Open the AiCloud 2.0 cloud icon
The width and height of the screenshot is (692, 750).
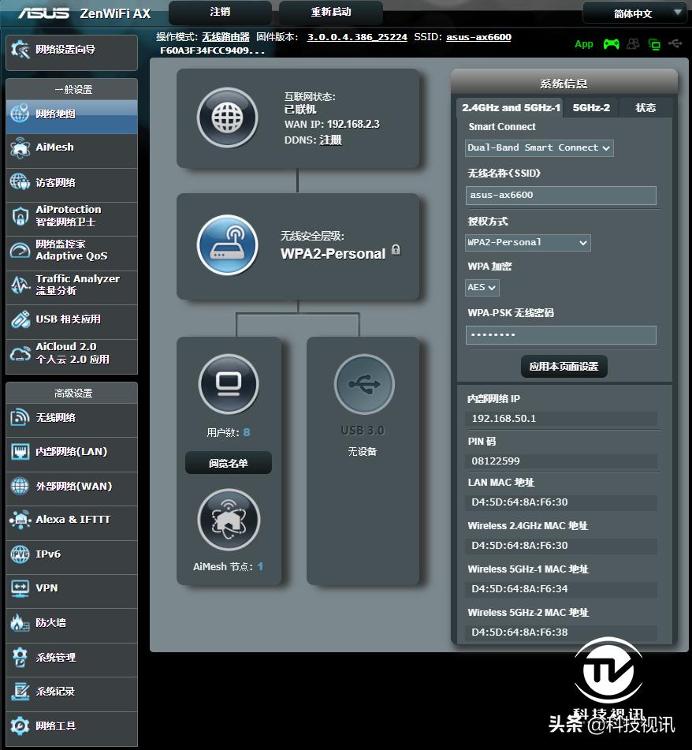tap(20, 353)
